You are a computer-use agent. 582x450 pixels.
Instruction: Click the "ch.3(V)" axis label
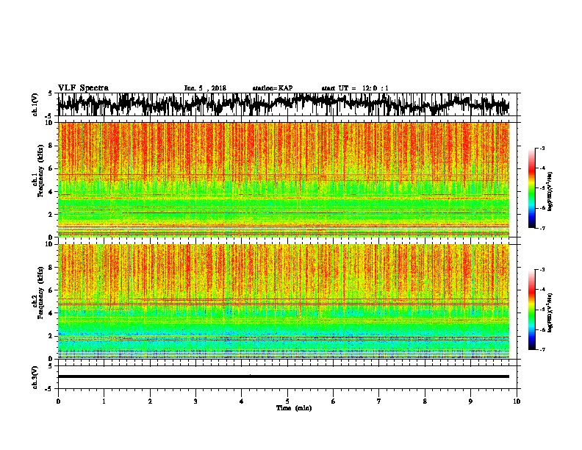(x=35, y=377)
